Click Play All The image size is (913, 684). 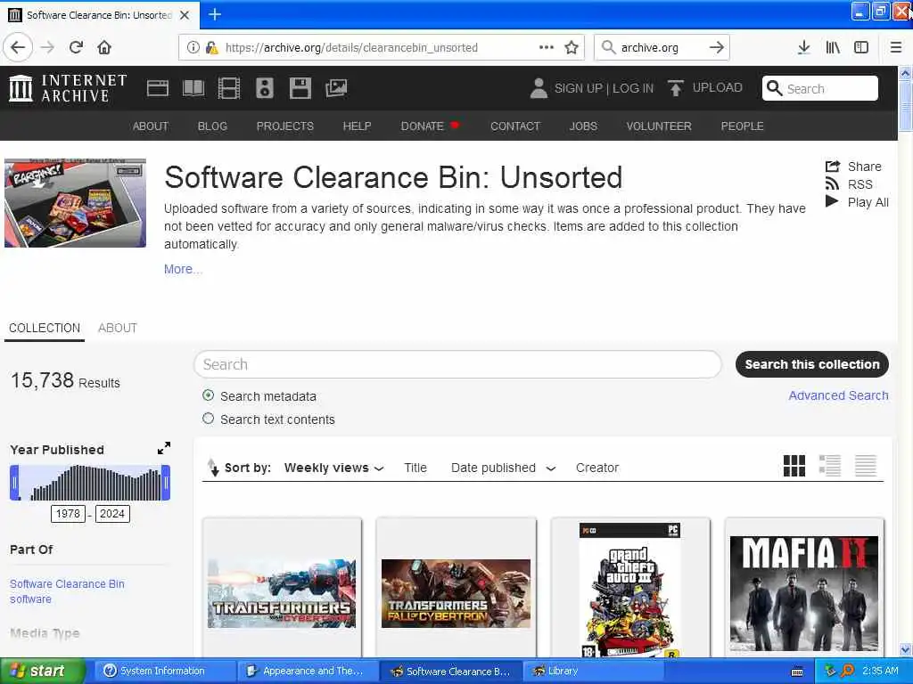pos(857,202)
